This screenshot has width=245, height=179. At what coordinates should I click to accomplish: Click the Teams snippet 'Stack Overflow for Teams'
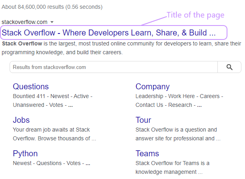(x=172, y=167)
